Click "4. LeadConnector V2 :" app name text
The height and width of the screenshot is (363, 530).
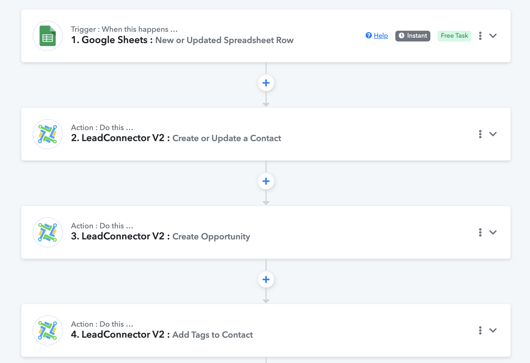120,334
